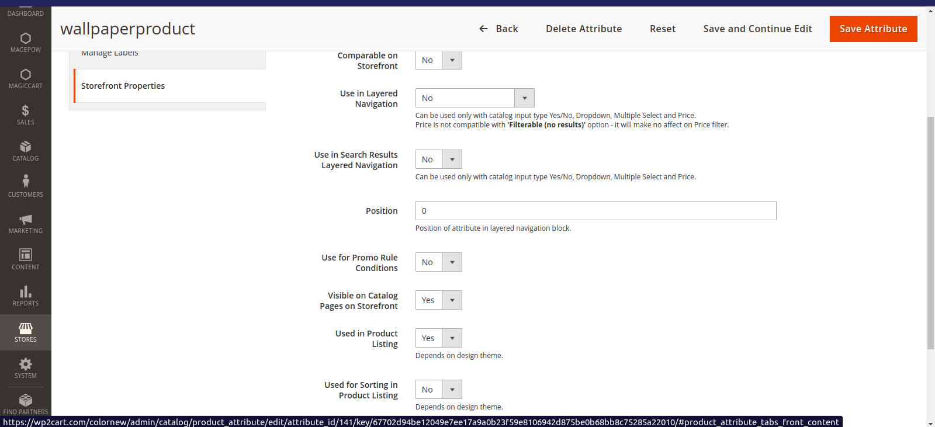Open Visible on Catalog Pages on Storefront dropdown

coord(438,300)
